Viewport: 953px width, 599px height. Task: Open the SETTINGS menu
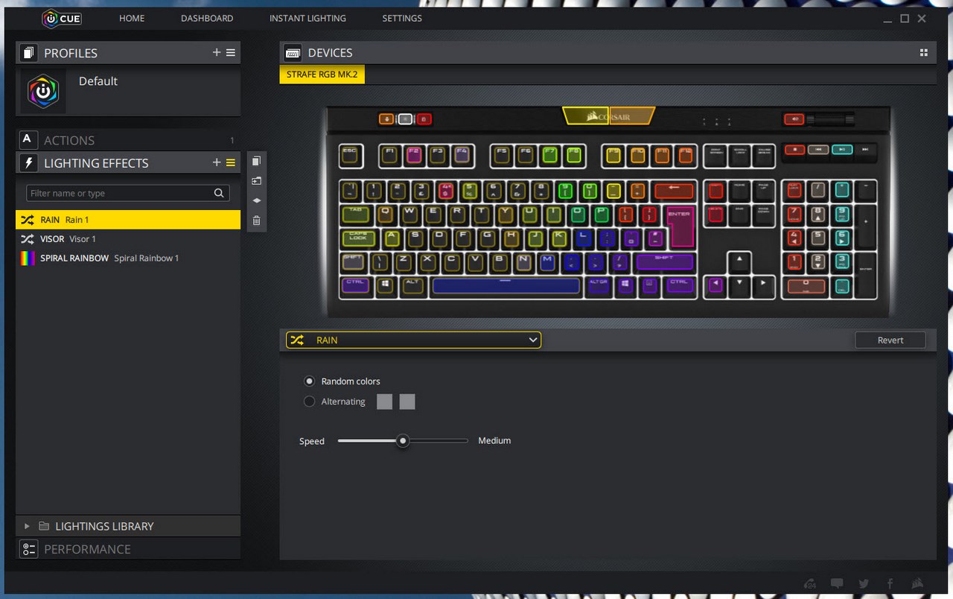tap(402, 18)
